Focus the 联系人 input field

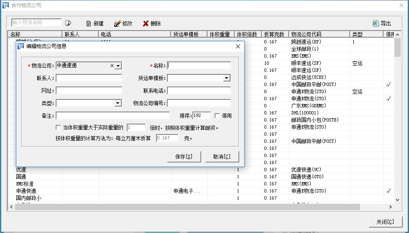[x=89, y=78]
